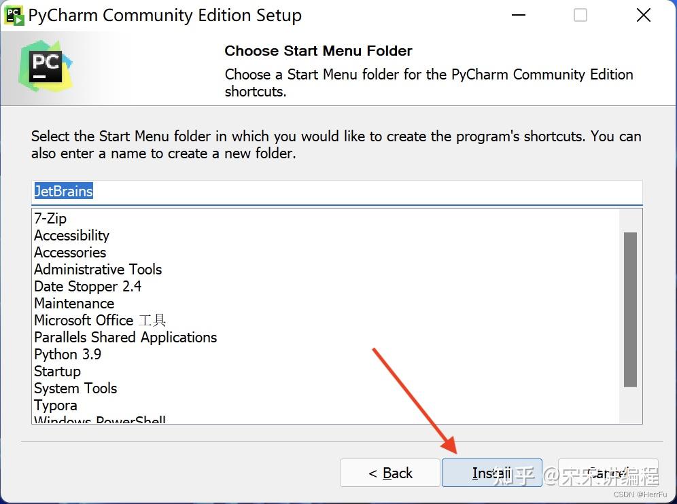Click the folder list scrollbar thumb
677x504 pixels.
click(630, 309)
